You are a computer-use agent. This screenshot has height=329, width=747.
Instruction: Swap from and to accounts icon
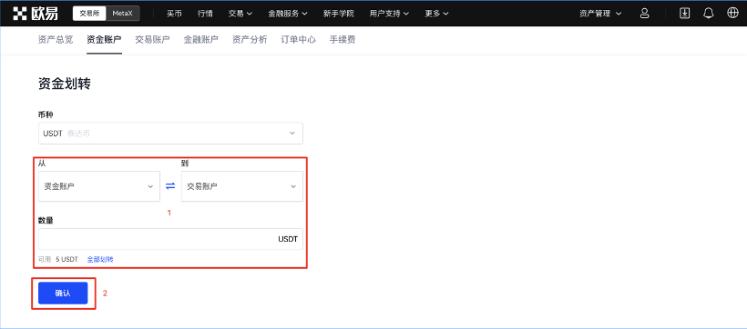[x=170, y=186]
